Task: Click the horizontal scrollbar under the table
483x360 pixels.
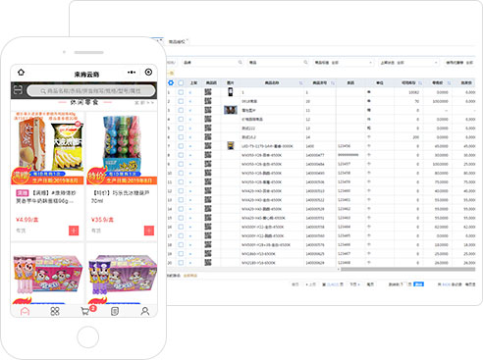Action: click(407, 269)
